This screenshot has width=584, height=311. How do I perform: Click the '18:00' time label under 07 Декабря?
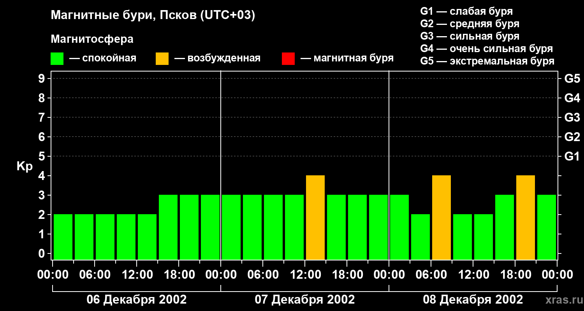pyautogui.click(x=347, y=275)
